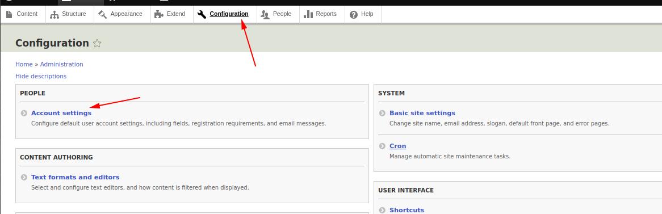This screenshot has height=214, width=662.
Task: Open Text formats and editors
Action: click(x=75, y=177)
